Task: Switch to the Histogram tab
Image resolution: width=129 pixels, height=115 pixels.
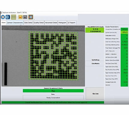Action: coord(62,23)
